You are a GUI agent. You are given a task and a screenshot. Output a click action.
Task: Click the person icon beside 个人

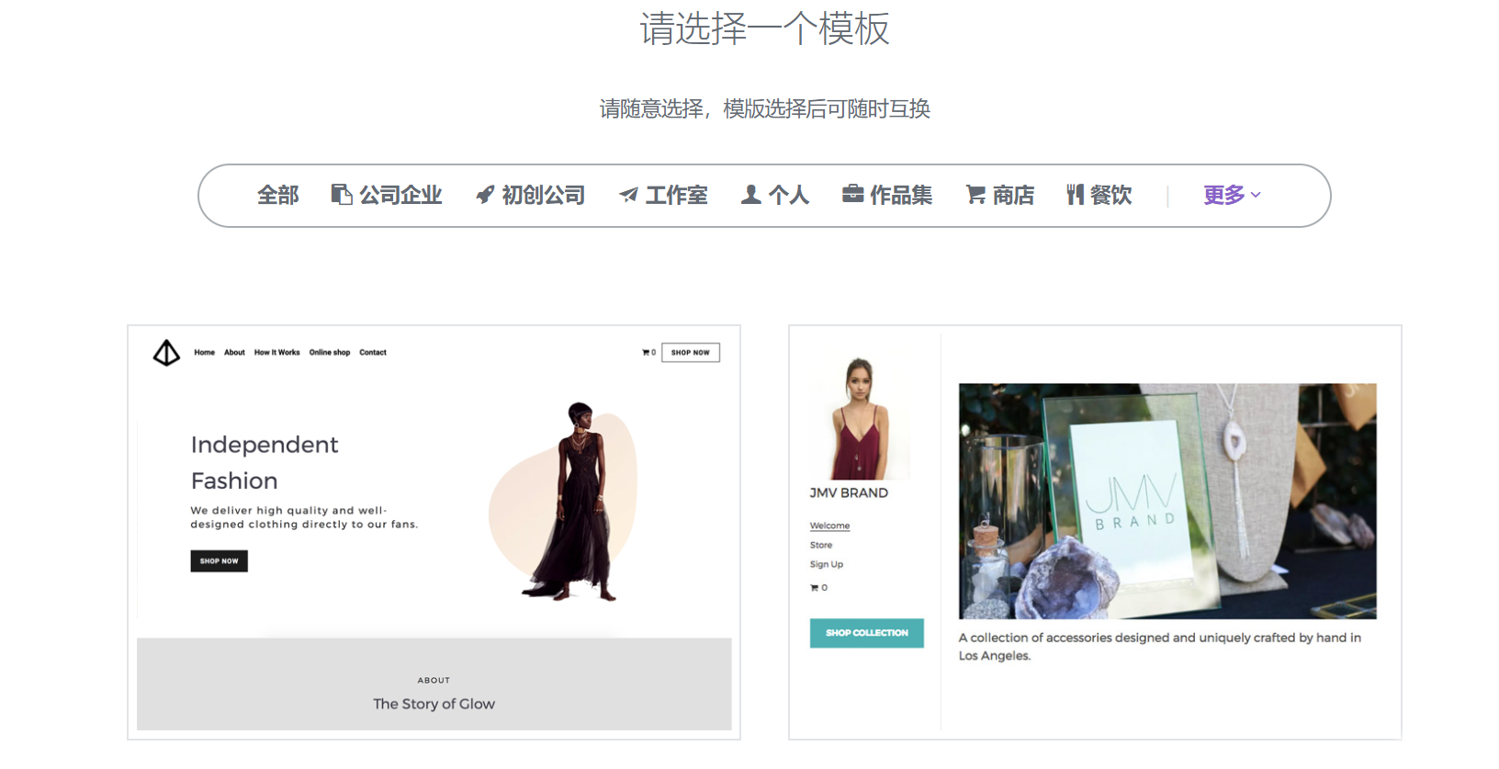750,195
